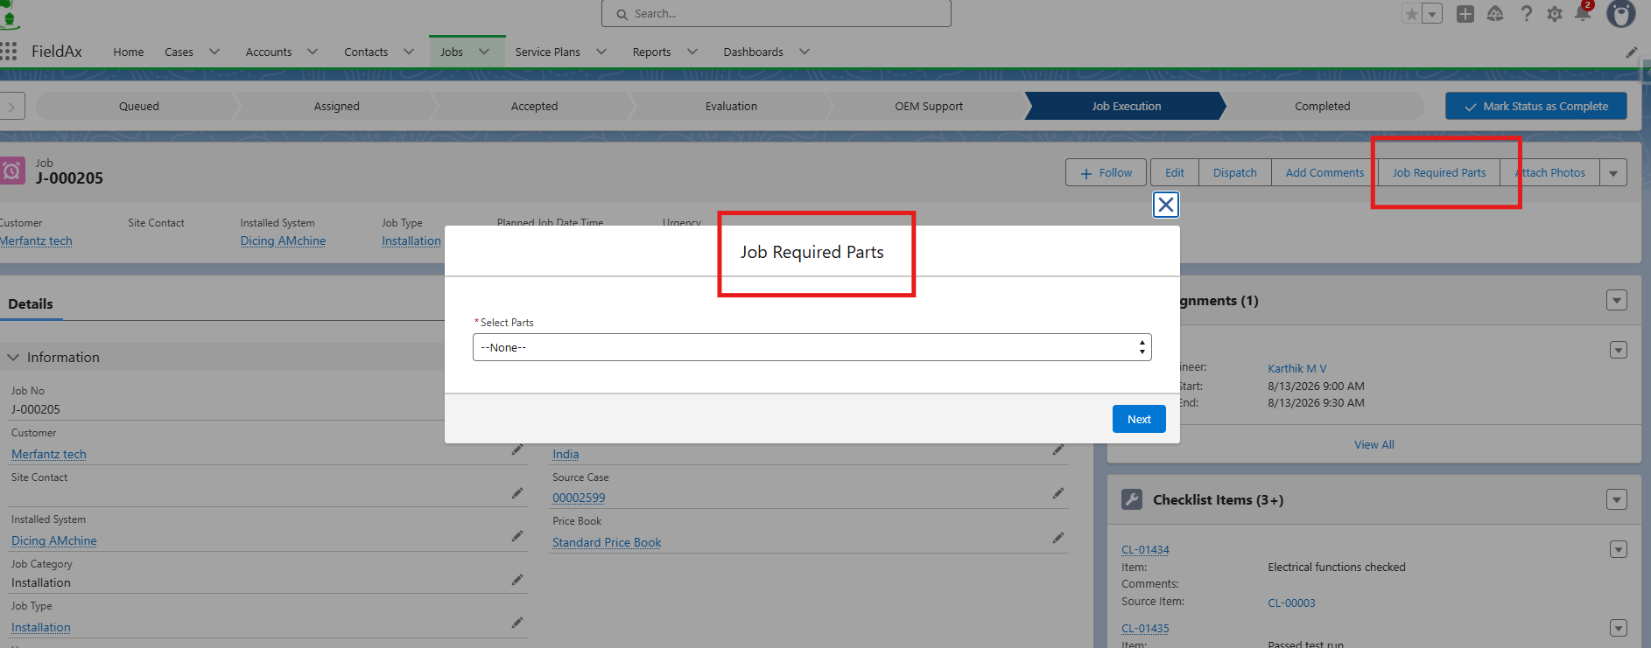Open Checklist Items actions dropdown
Image resolution: width=1651 pixels, height=648 pixels.
click(x=1617, y=499)
